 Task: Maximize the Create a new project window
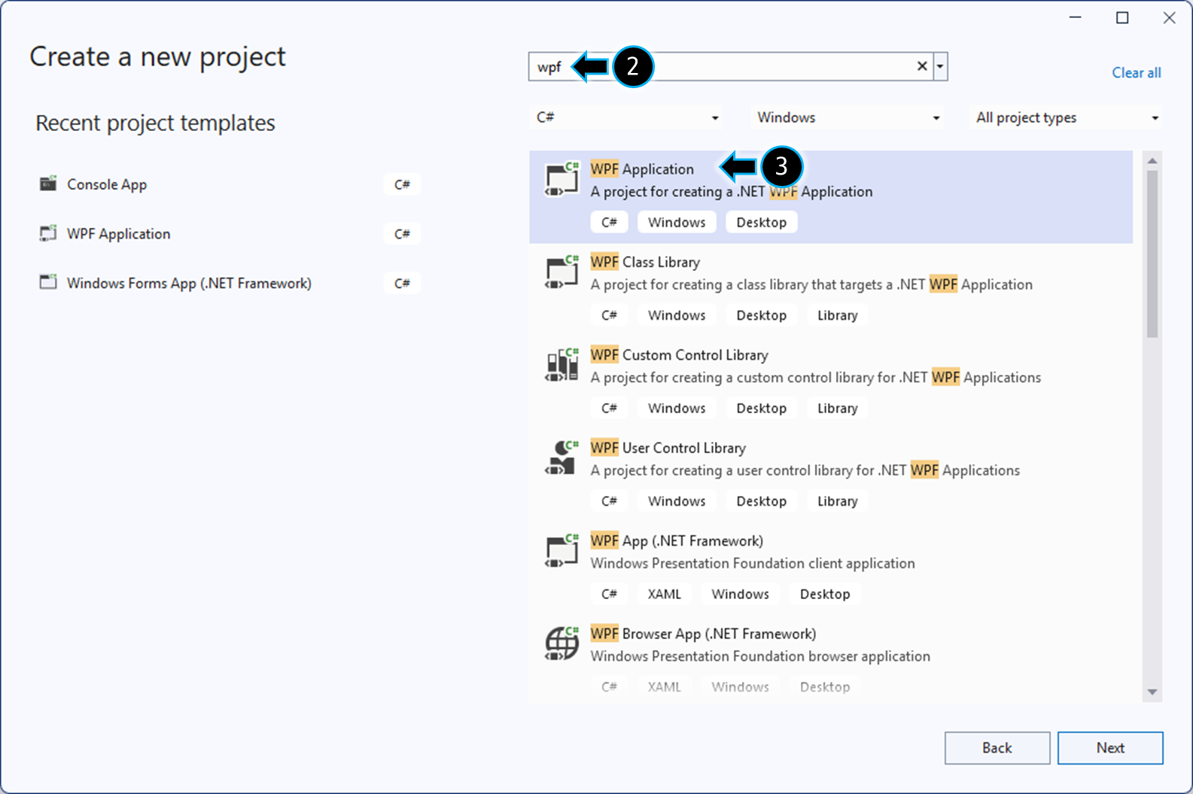pos(1122,18)
